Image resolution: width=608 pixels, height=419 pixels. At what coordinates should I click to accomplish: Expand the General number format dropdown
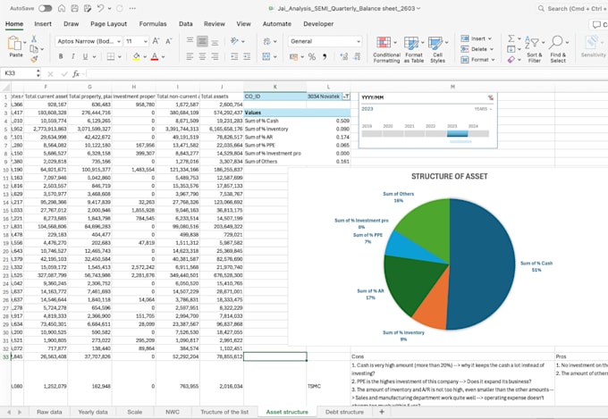coord(359,41)
